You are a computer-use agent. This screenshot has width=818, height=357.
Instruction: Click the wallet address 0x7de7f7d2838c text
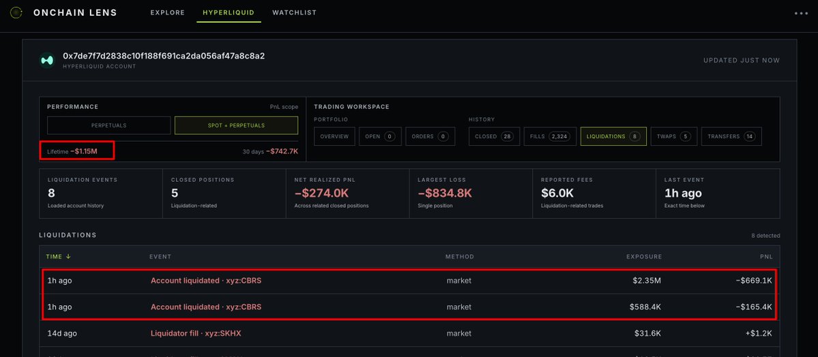tap(164, 56)
